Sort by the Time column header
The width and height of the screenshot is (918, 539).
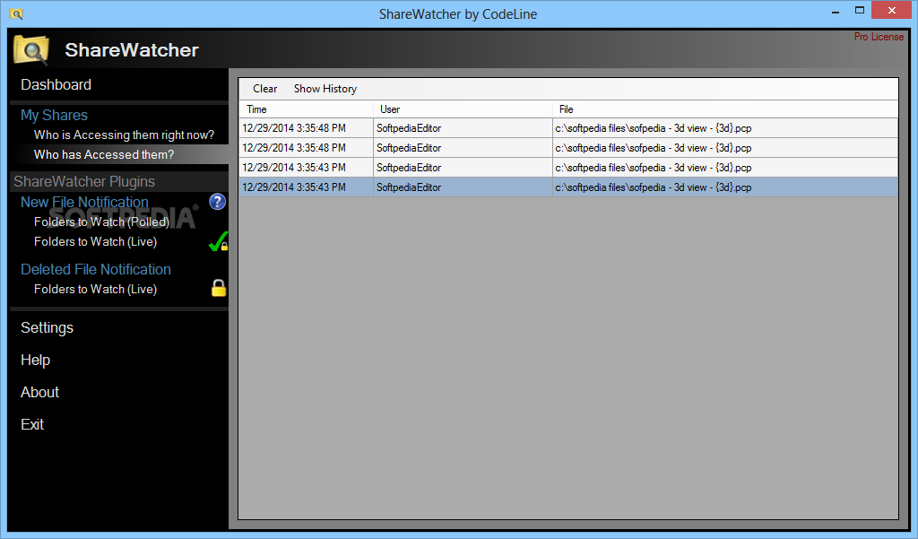coord(307,109)
